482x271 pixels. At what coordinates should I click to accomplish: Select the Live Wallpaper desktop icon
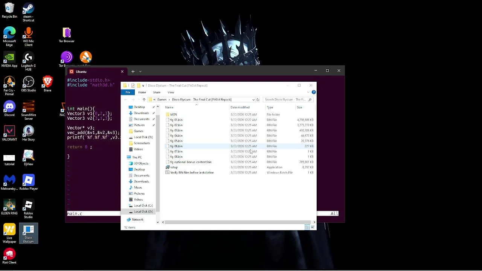(9, 234)
